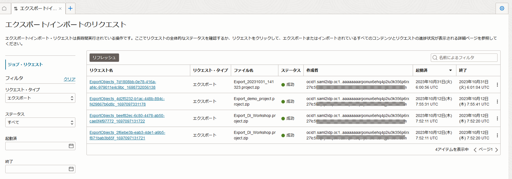Viewport: 512px width, 179px height.
Task: Open the ステータス dropdown showing すべて
Action: pos(40,122)
